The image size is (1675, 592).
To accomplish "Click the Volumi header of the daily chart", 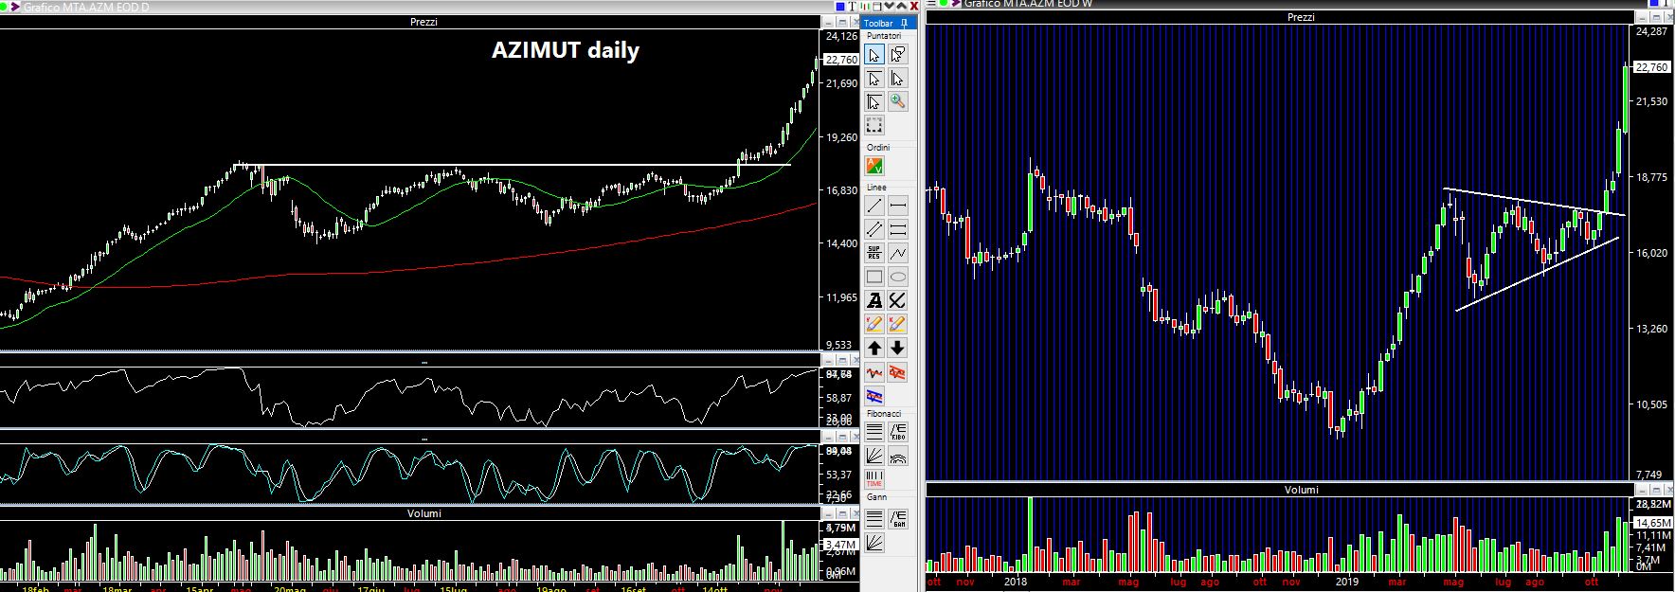I will coord(423,513).
